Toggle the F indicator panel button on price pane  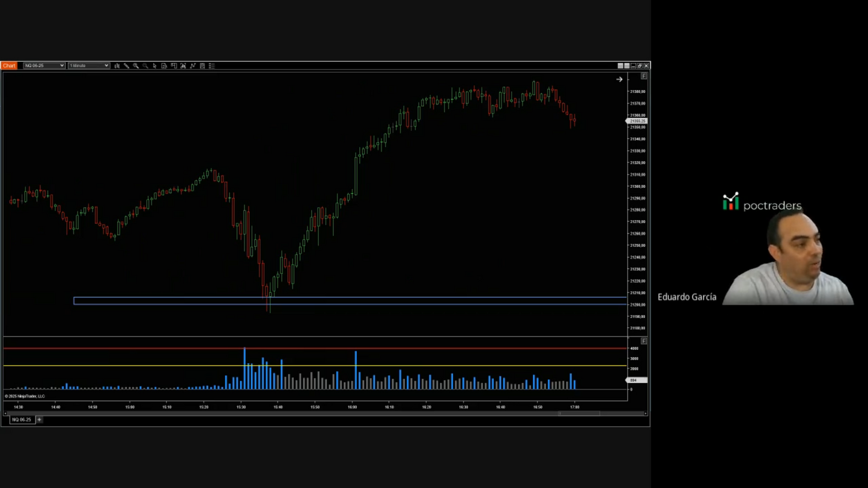[x=643, y=76]
